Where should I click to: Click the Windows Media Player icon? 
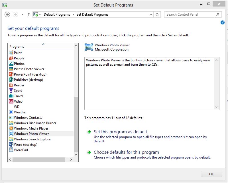coord(11,128)
